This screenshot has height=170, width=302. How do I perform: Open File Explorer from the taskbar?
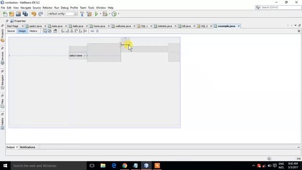[103, 166]
